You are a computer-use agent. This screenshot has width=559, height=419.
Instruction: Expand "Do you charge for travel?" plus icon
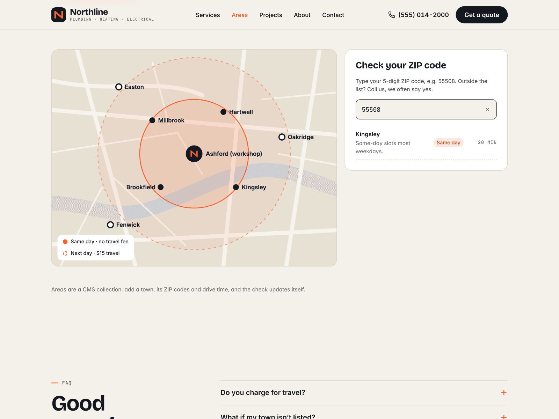pyautogui.click(x=504, y=392)
